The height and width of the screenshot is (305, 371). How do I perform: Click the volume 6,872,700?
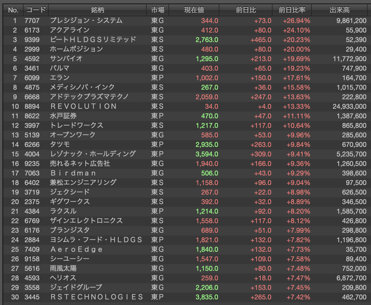[x=351, y=278]
